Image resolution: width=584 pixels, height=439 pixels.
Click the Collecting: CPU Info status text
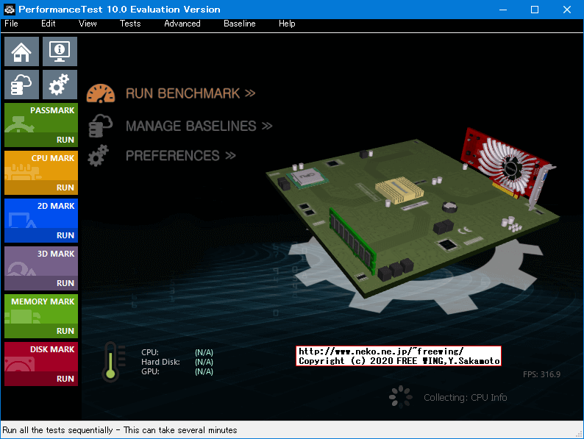click(x=465, y=398)
